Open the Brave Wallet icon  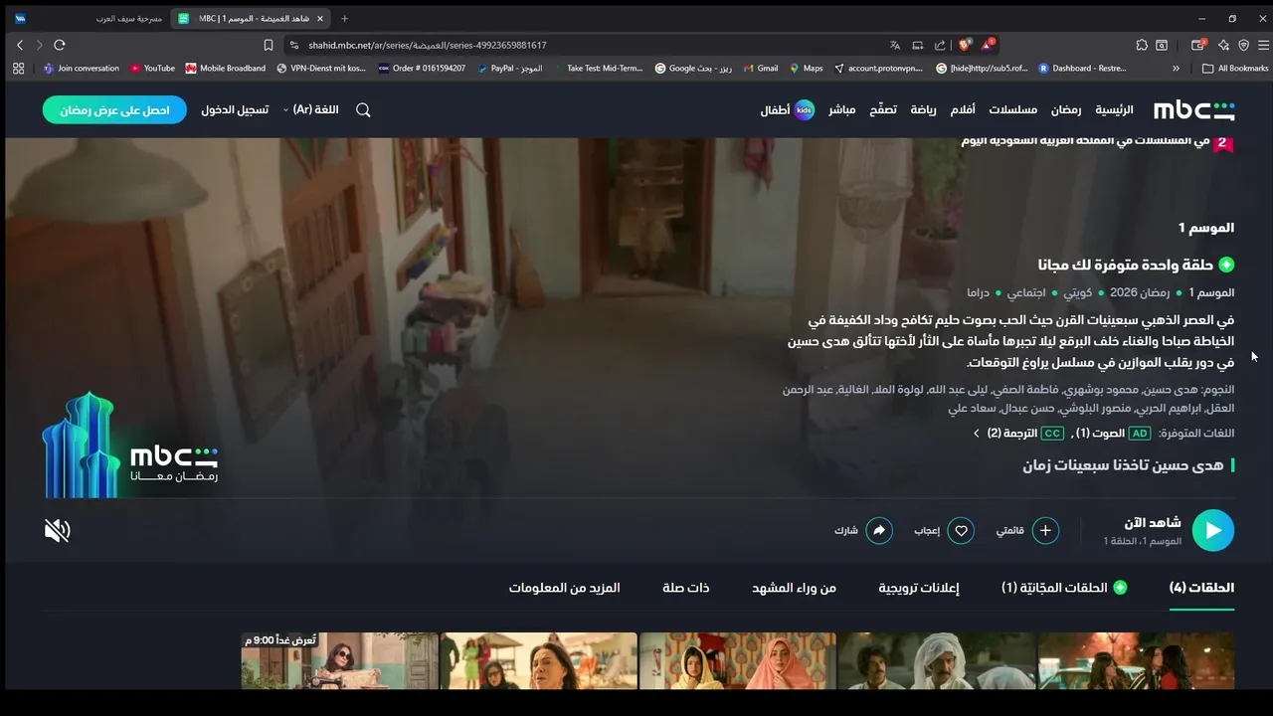[1198, 45]
